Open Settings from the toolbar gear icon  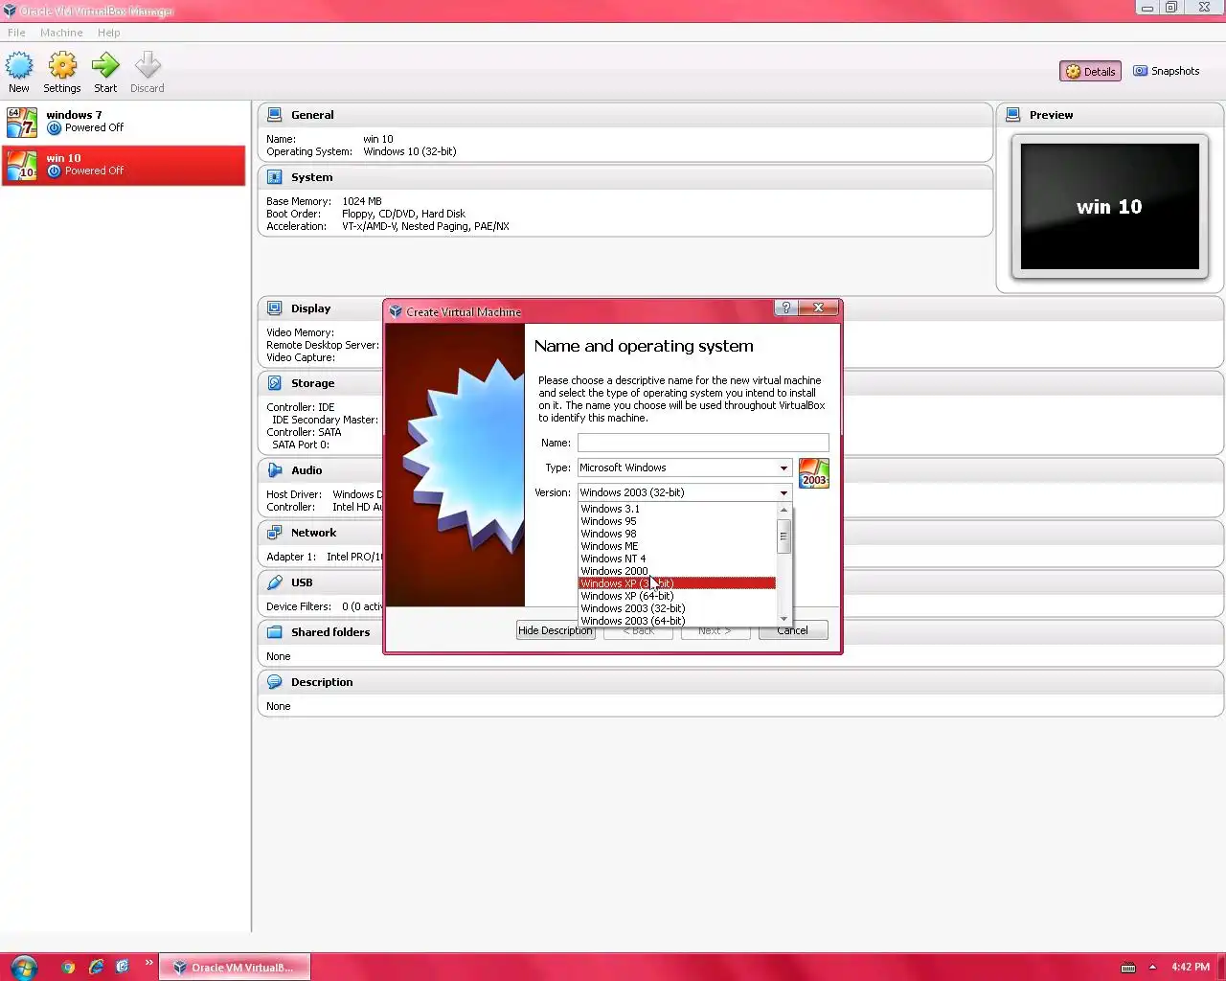(62, 66)
